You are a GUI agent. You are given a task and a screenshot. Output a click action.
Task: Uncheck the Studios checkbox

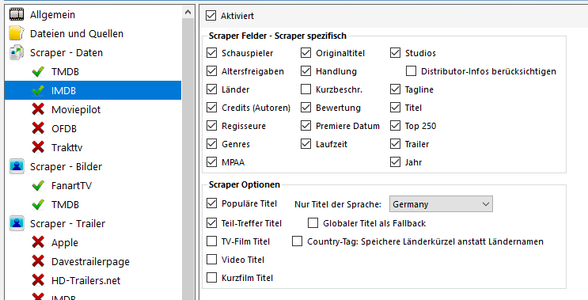395,53
